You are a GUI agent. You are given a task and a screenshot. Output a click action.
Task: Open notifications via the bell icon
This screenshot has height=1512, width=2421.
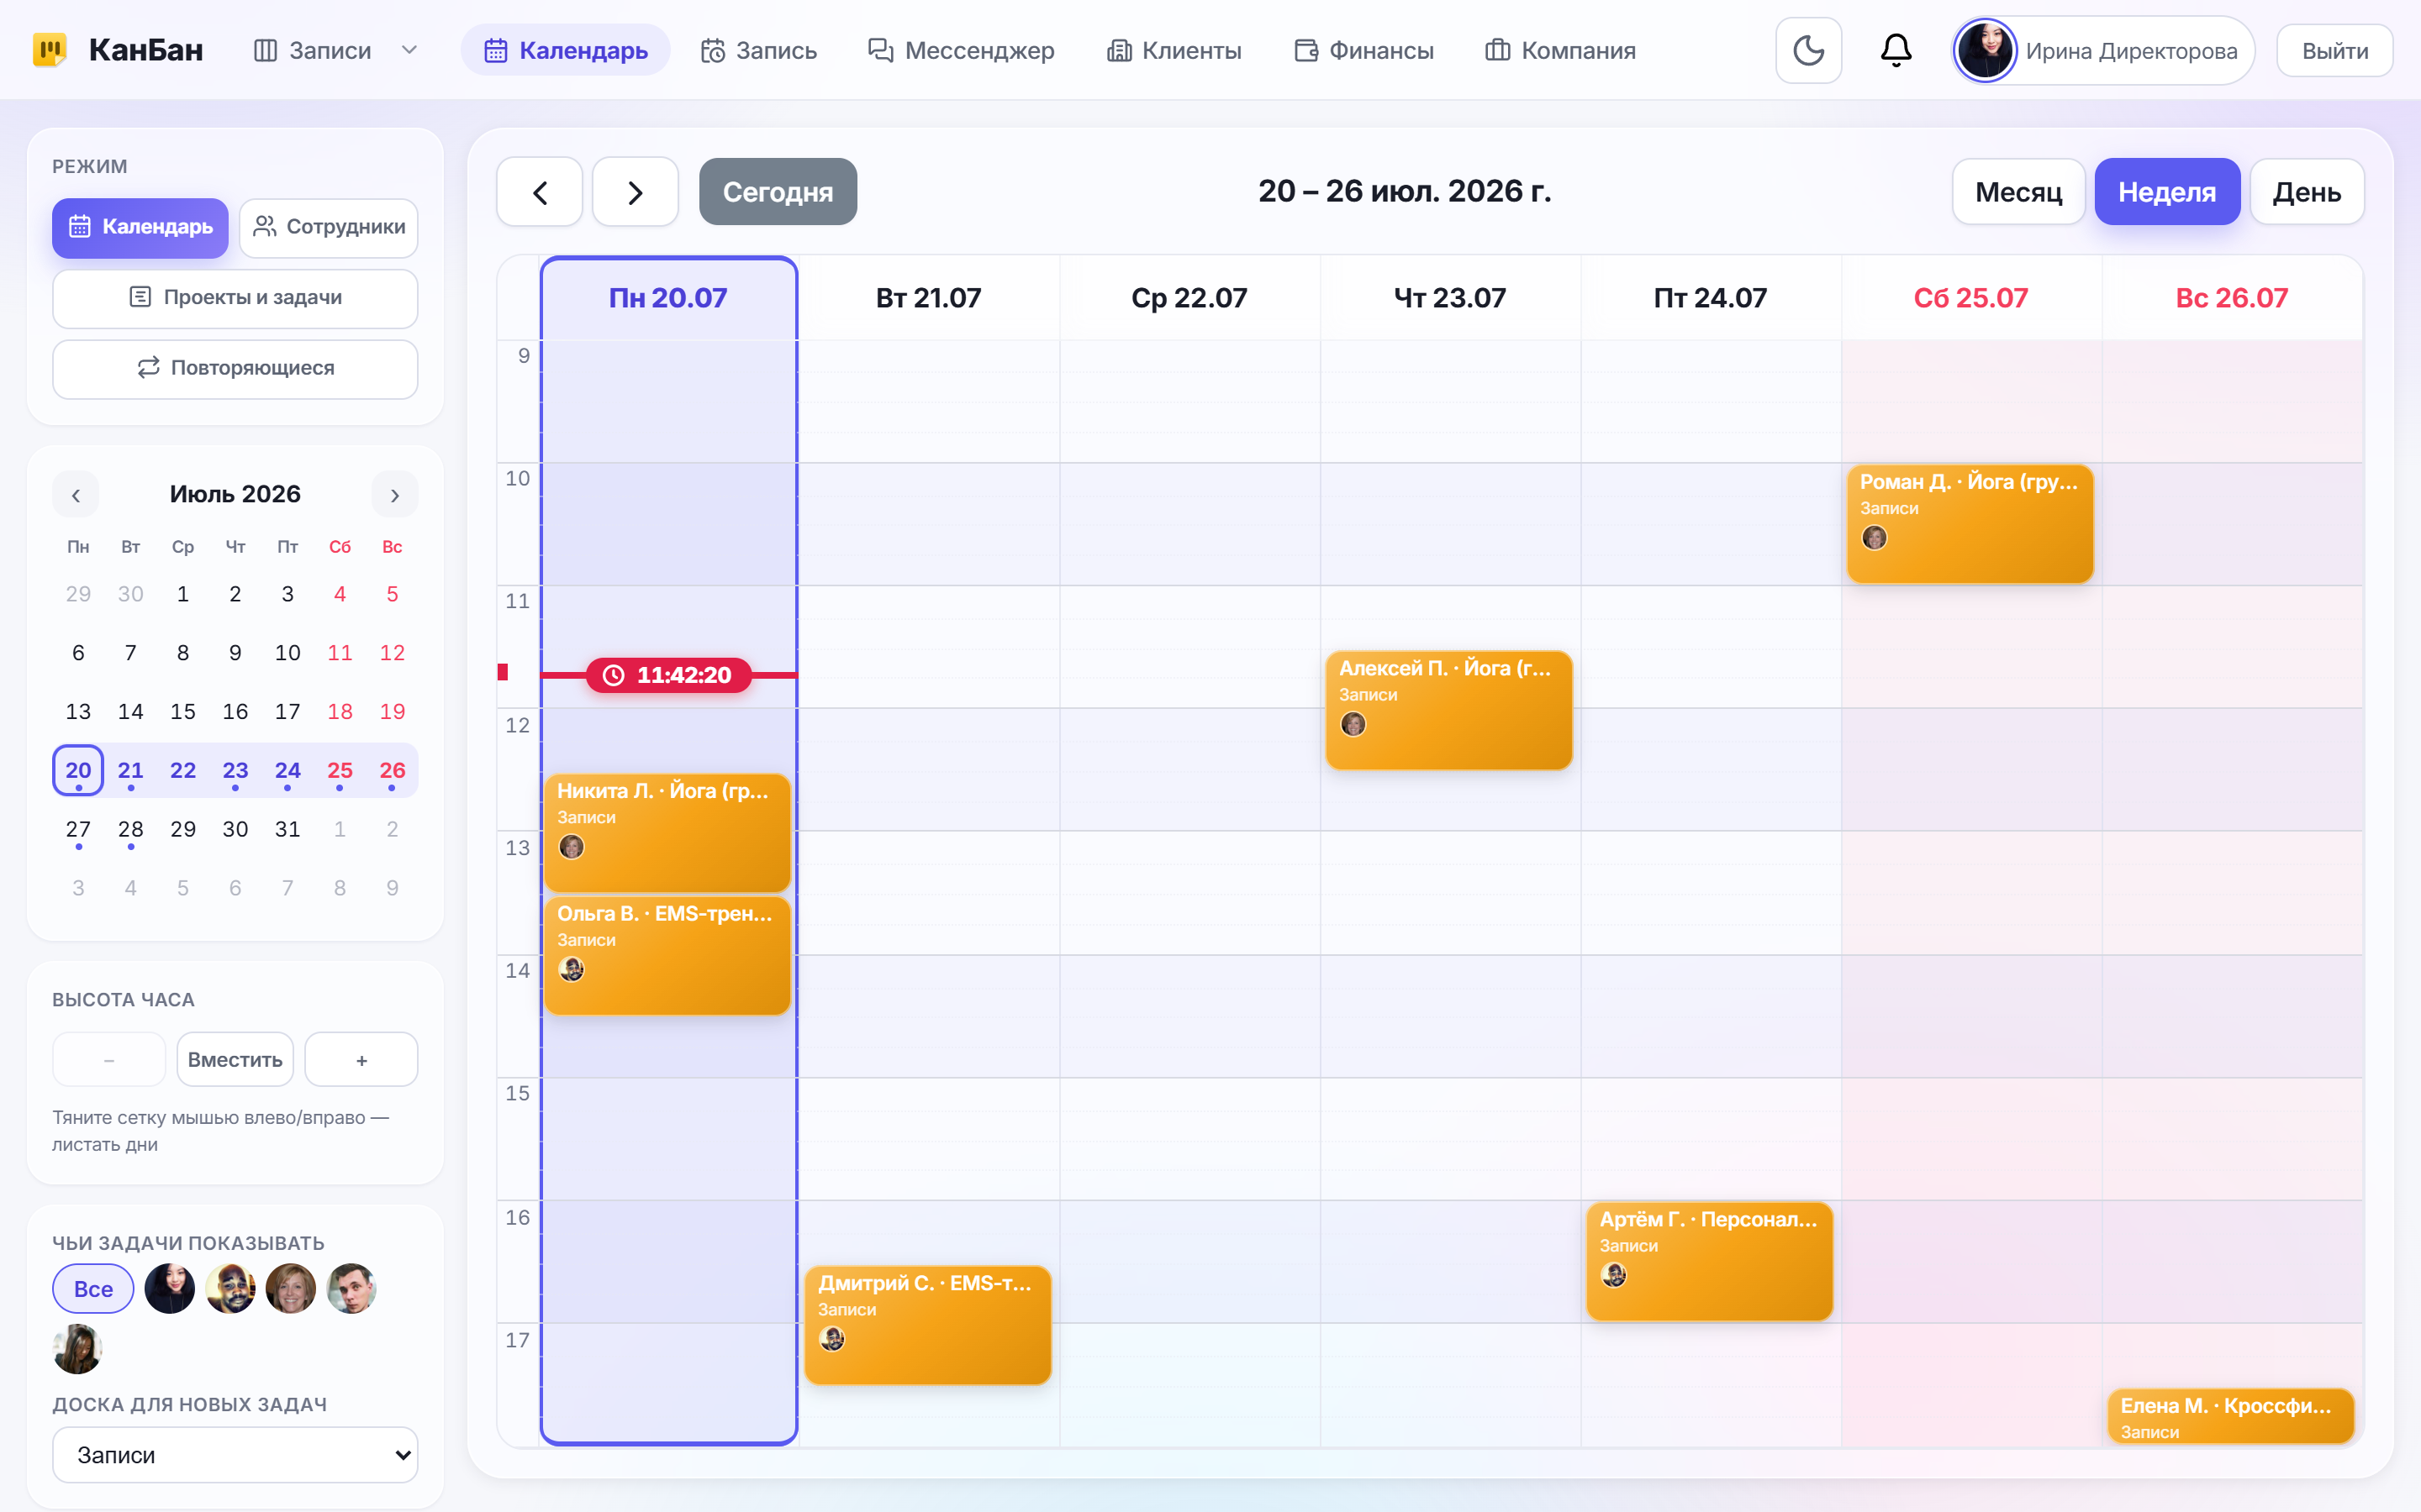[1895, 50]
